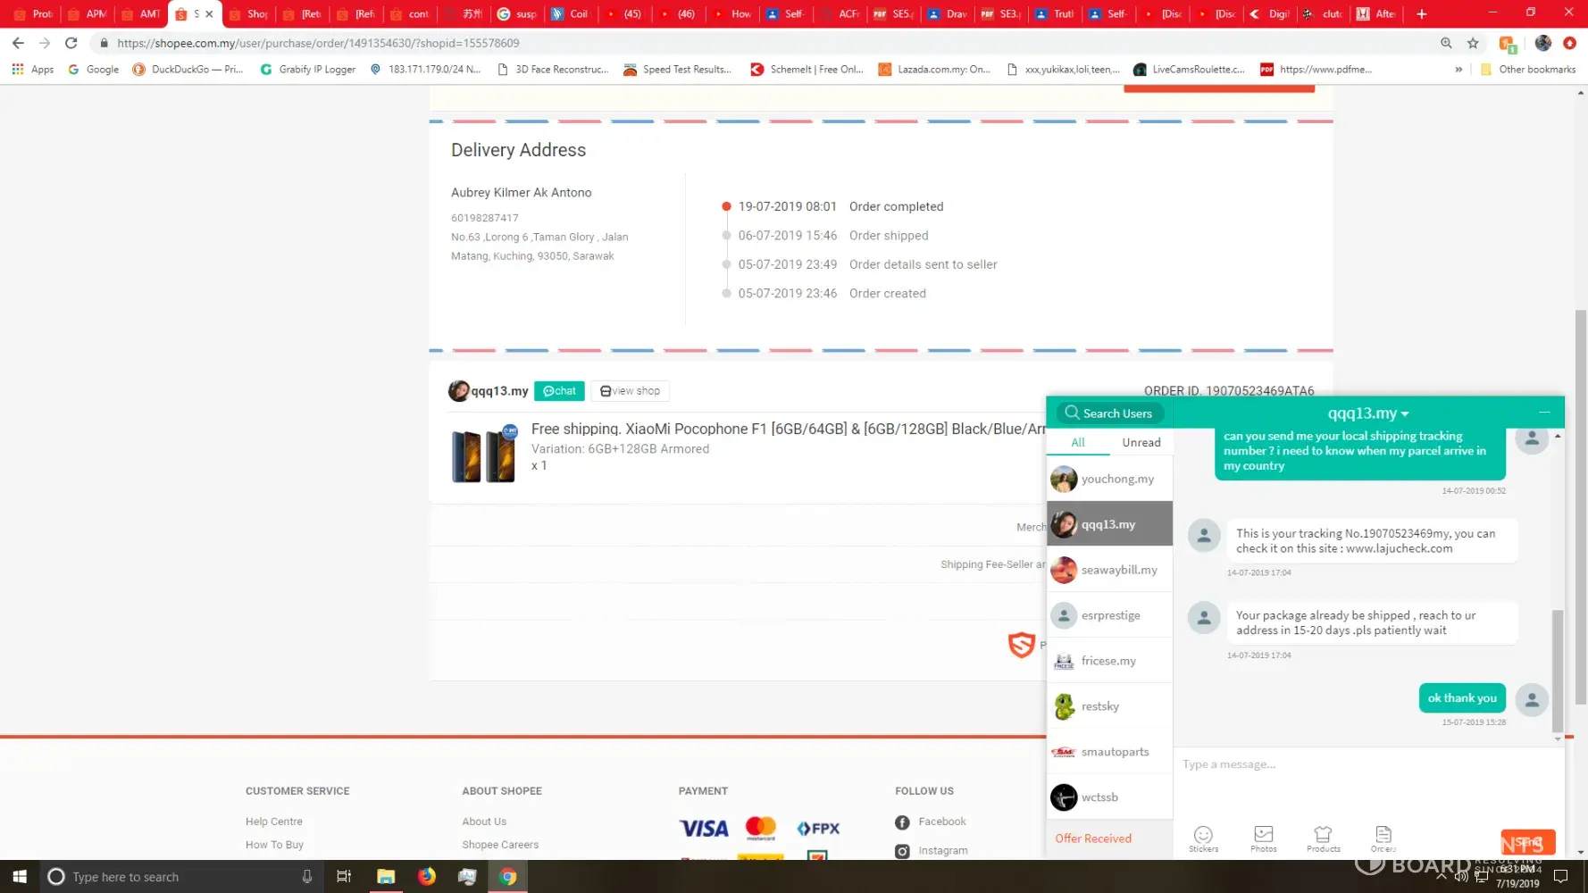Switch to the 'How' YouTube tab

(x=731, y=13)
